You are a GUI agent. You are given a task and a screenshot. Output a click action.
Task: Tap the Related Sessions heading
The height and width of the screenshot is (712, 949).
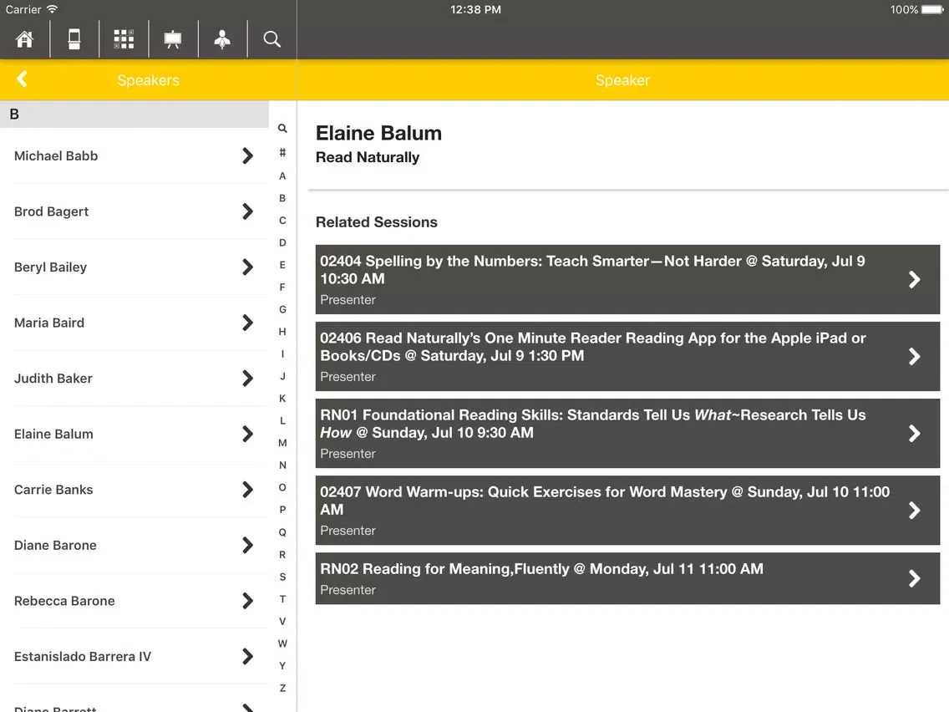[377, 222]
